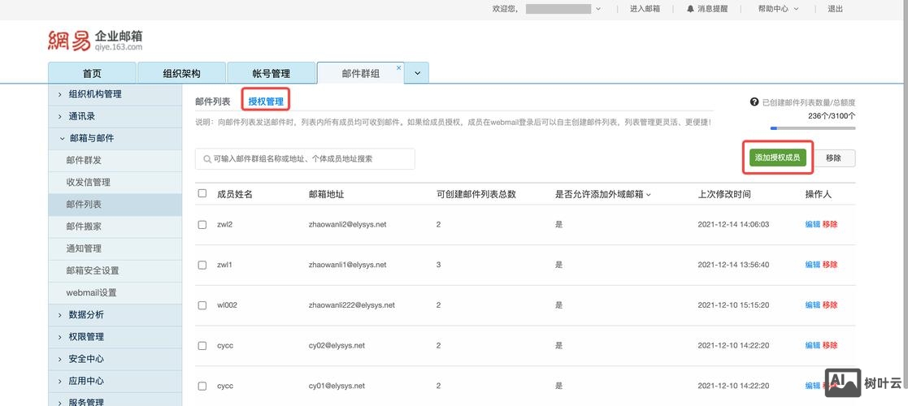Image resolution: width=908 pixels, height=406 pixels.
Task: Click the address zhaowanli2@elysys.net
Action: coord(347,224)
